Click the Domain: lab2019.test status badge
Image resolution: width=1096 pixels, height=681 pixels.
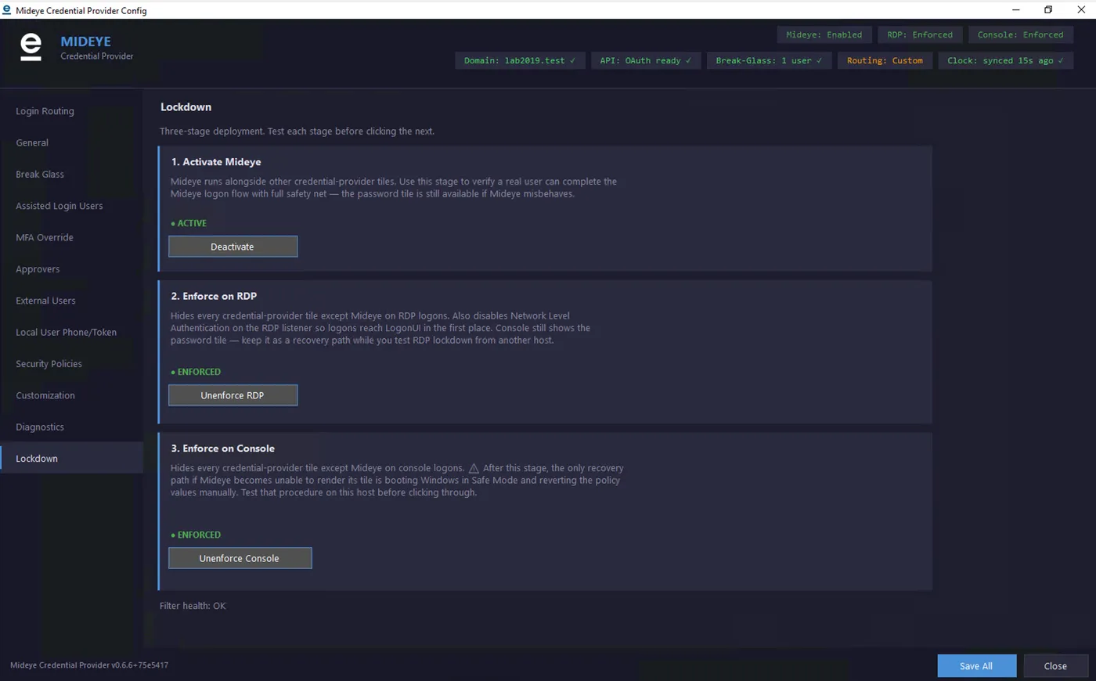click(x=520, y=60)
